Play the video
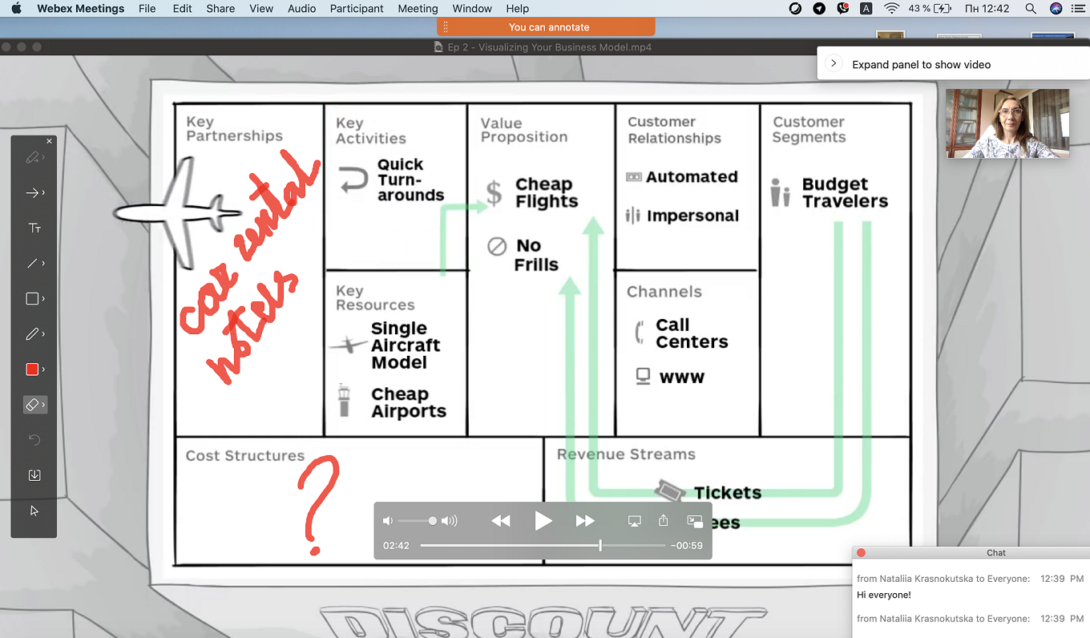 point(543,521)
